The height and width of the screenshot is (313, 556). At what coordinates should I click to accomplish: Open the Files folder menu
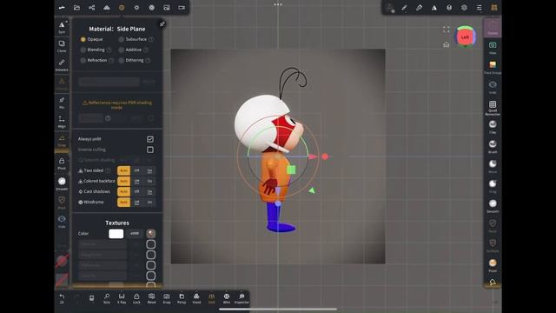pos(76,8)
